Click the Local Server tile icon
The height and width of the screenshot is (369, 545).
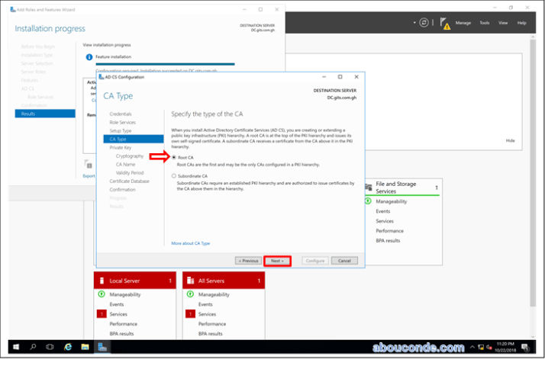click(102, 281)
